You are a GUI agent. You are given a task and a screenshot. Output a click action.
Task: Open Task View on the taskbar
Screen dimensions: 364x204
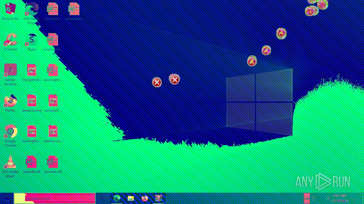click(x=103, y=198)
